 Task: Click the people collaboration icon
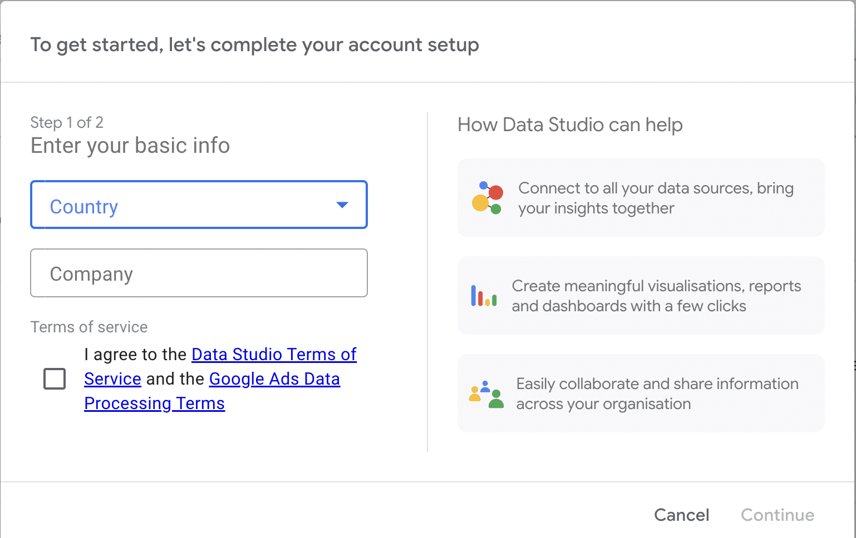486,394
